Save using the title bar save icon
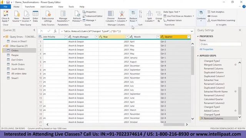Viewport: 246px width, 138px height. [8, 2]
